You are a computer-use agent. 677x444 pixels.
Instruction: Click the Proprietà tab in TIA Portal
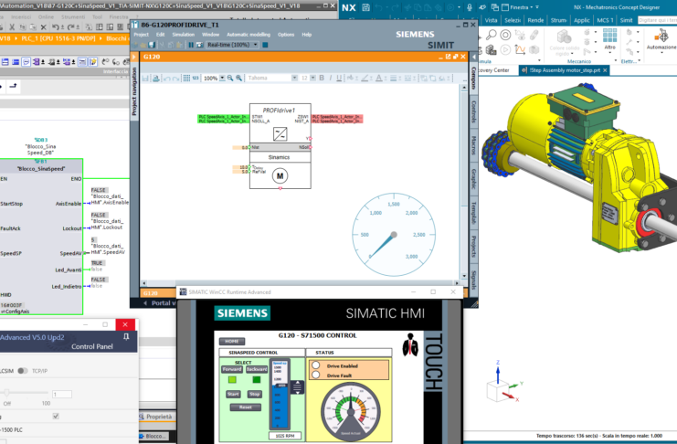pos(158,417)
